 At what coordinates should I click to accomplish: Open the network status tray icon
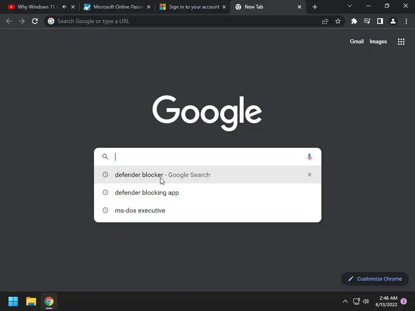357,301
